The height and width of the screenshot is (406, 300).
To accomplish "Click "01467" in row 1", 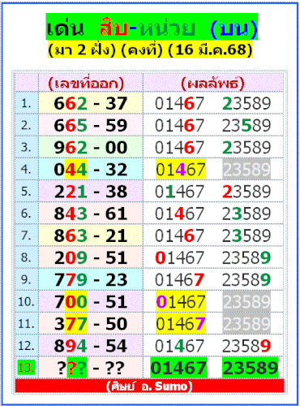I will pyautogui.click(x=179, y=103).
